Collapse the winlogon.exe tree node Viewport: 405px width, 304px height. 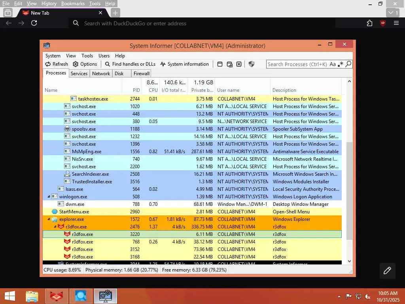coord(49,197)
